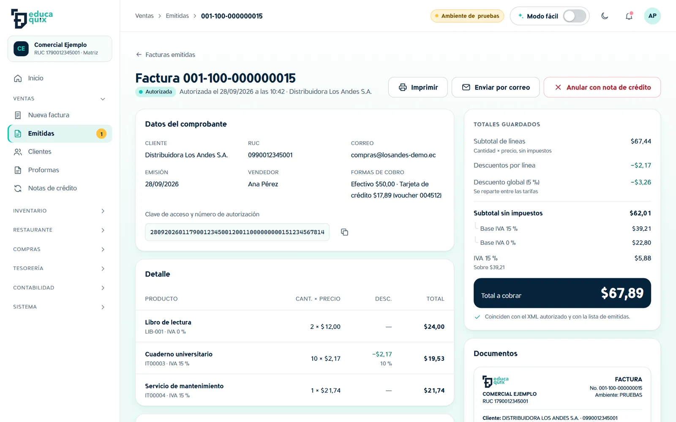This screenshot has height=422, width=676.
Task: Enable the Modo fácil switch
Action: tap(575, 16)
